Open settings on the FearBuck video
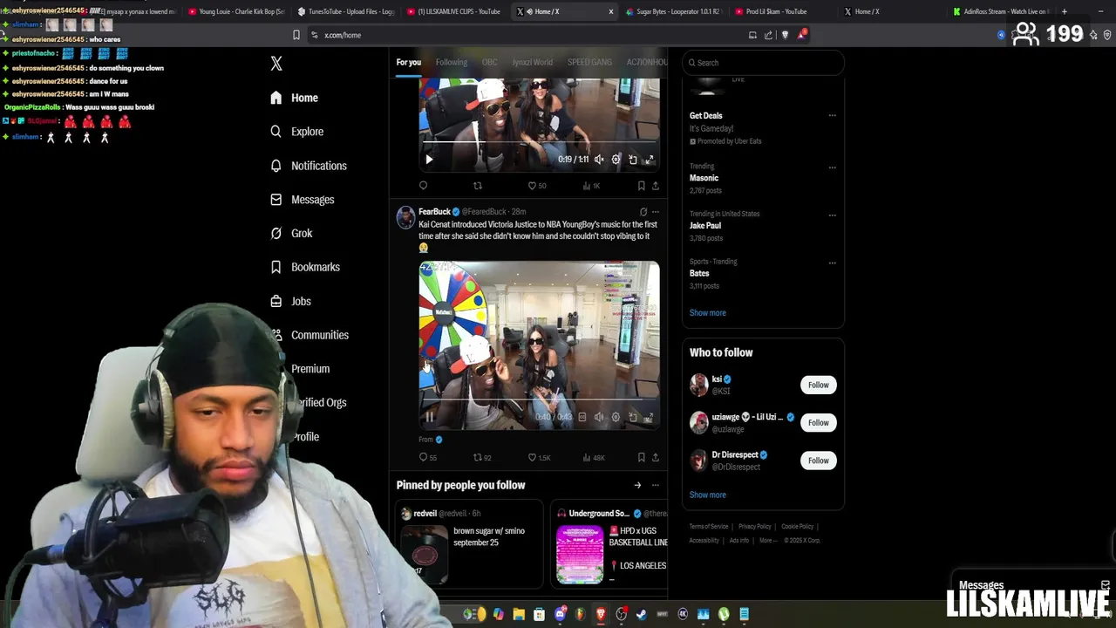Screen dimensions: 1116x628 click(x=616, y=417)
